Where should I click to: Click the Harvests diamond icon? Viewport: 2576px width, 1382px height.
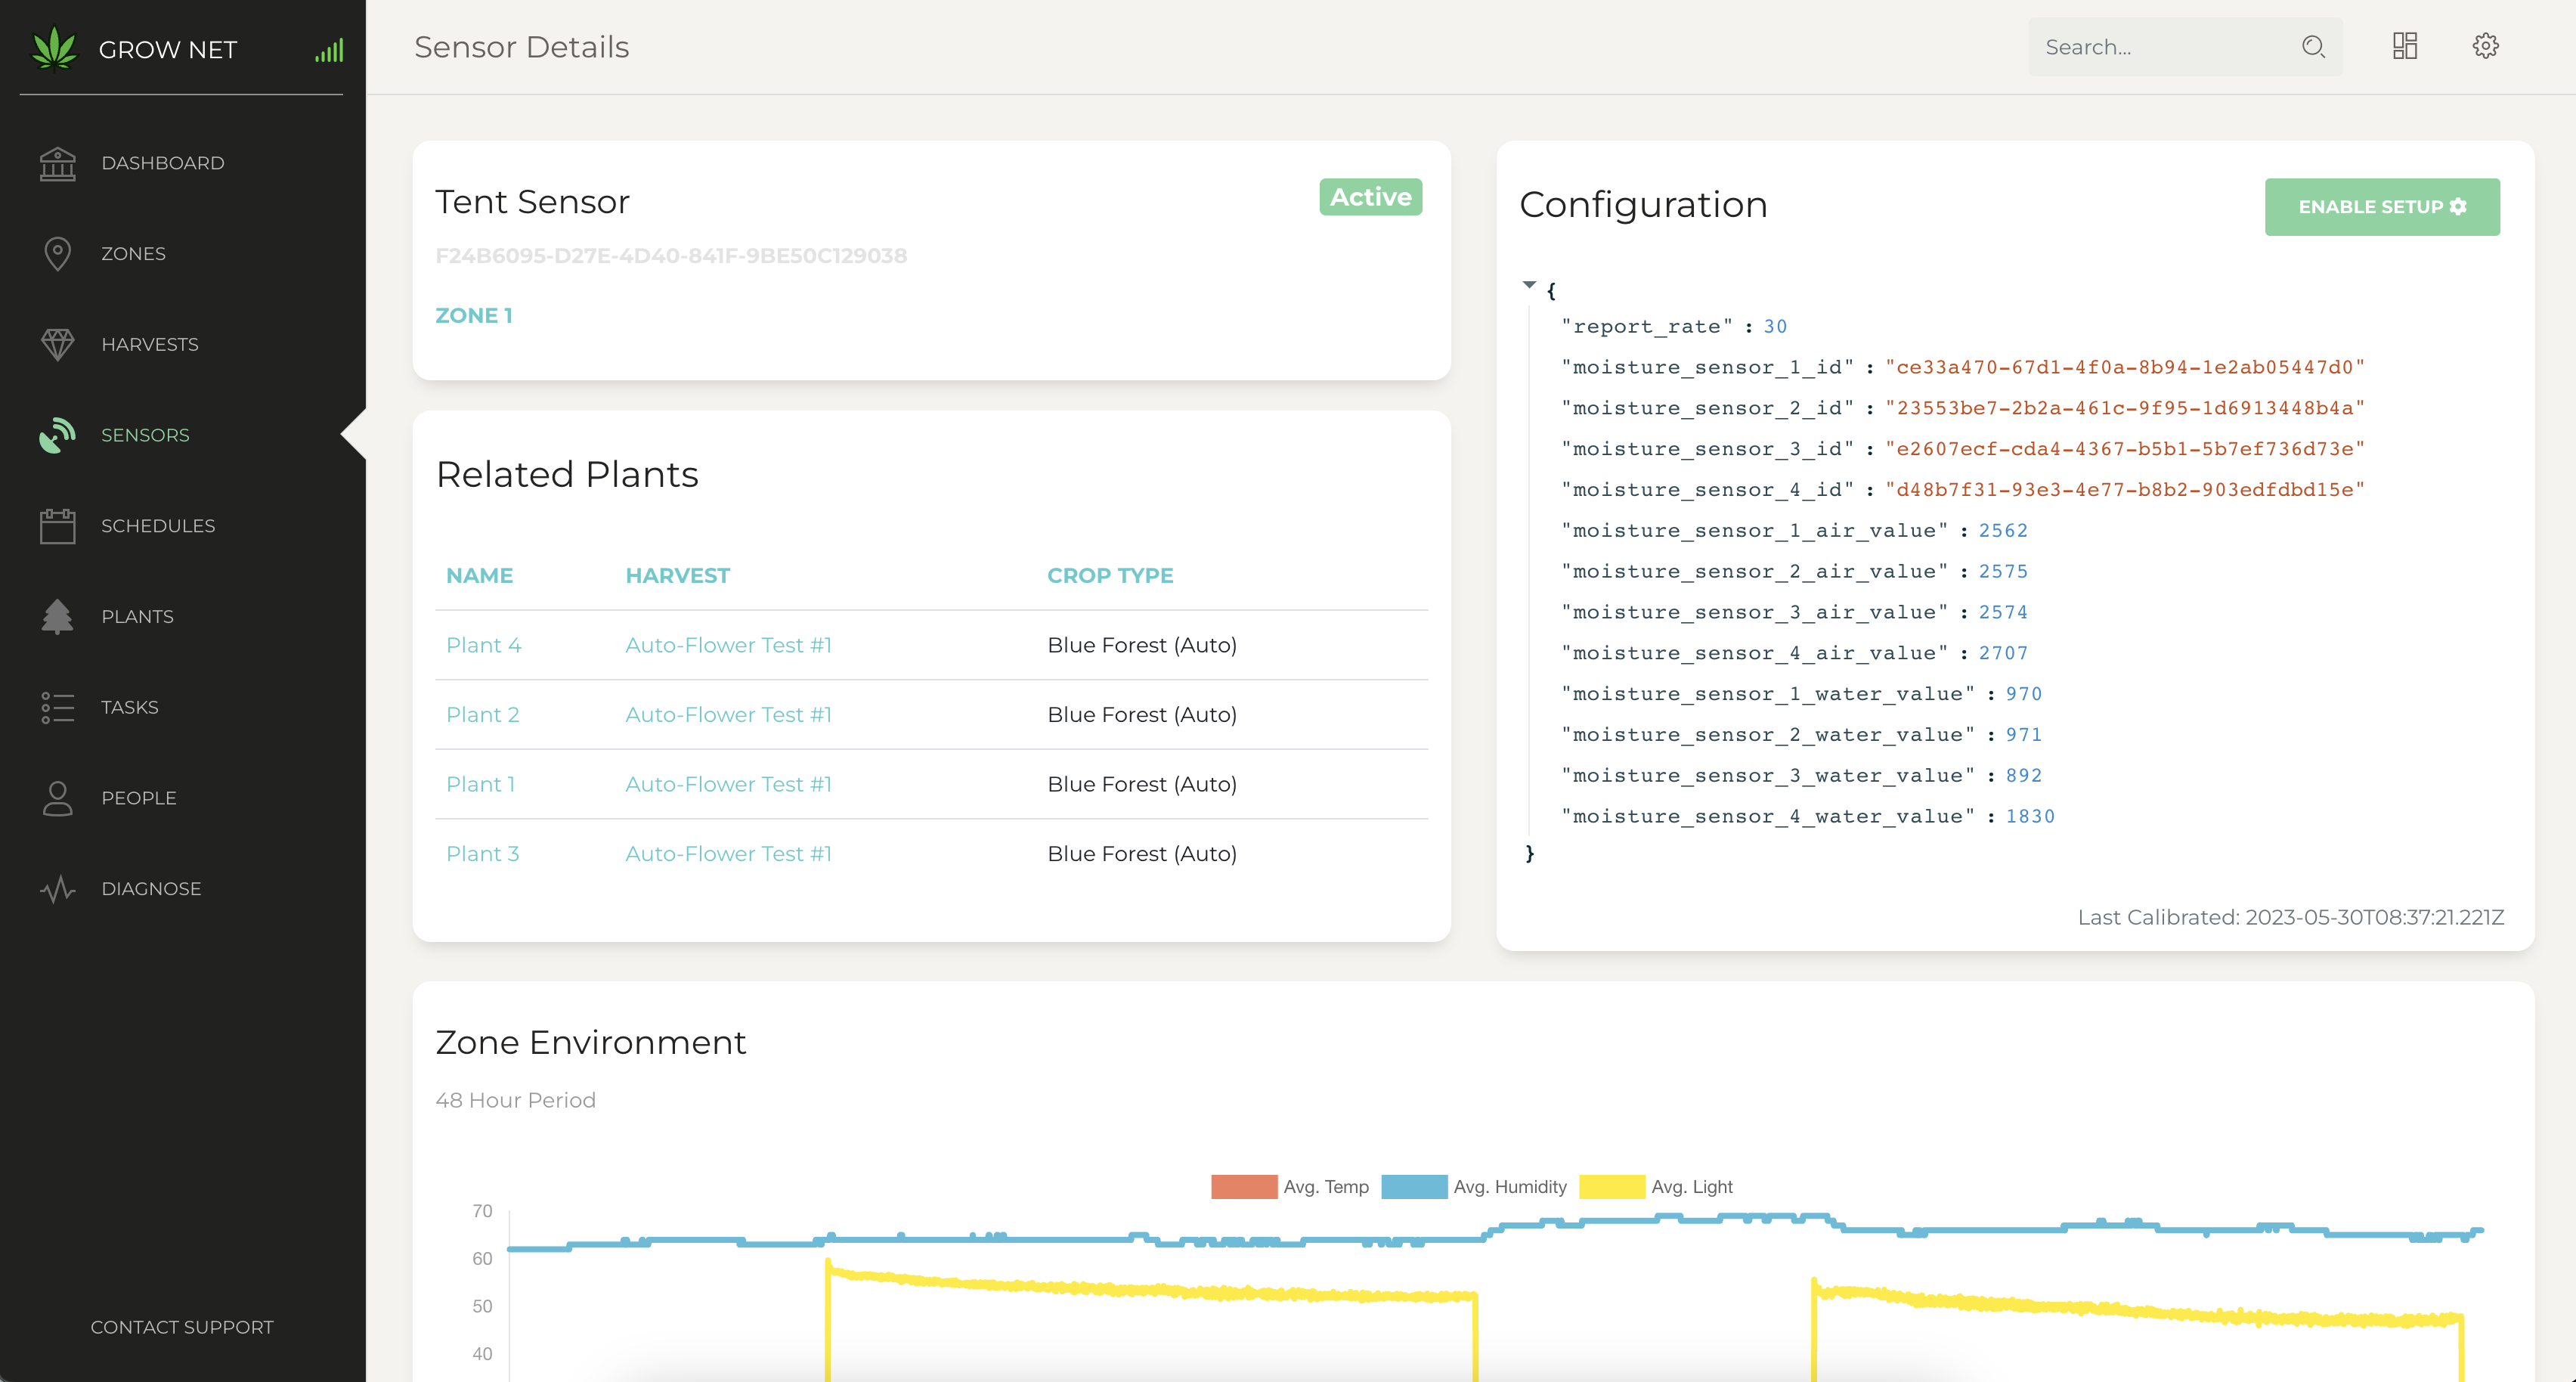pos(57,344)
